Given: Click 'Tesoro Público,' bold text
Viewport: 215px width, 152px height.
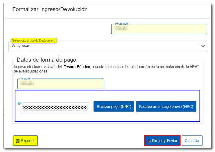Looking at the screenshot, I should (x=78, y=67).
